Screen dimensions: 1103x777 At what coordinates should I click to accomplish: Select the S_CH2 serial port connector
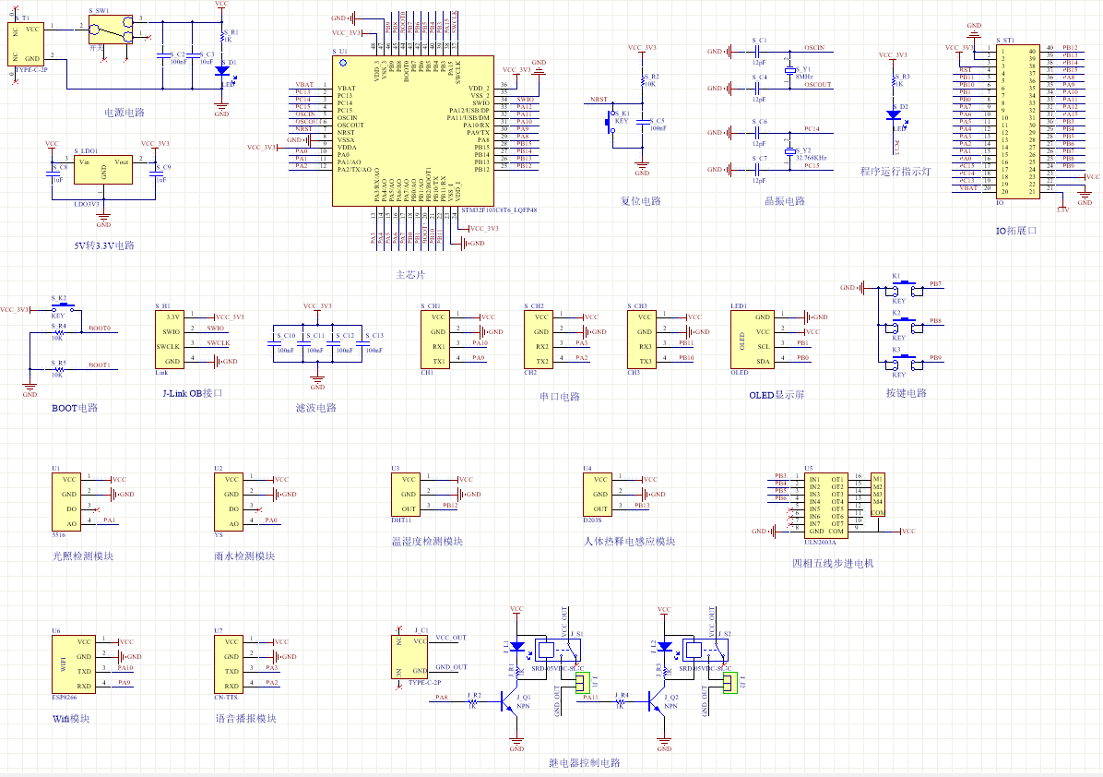tap(538, 340)
